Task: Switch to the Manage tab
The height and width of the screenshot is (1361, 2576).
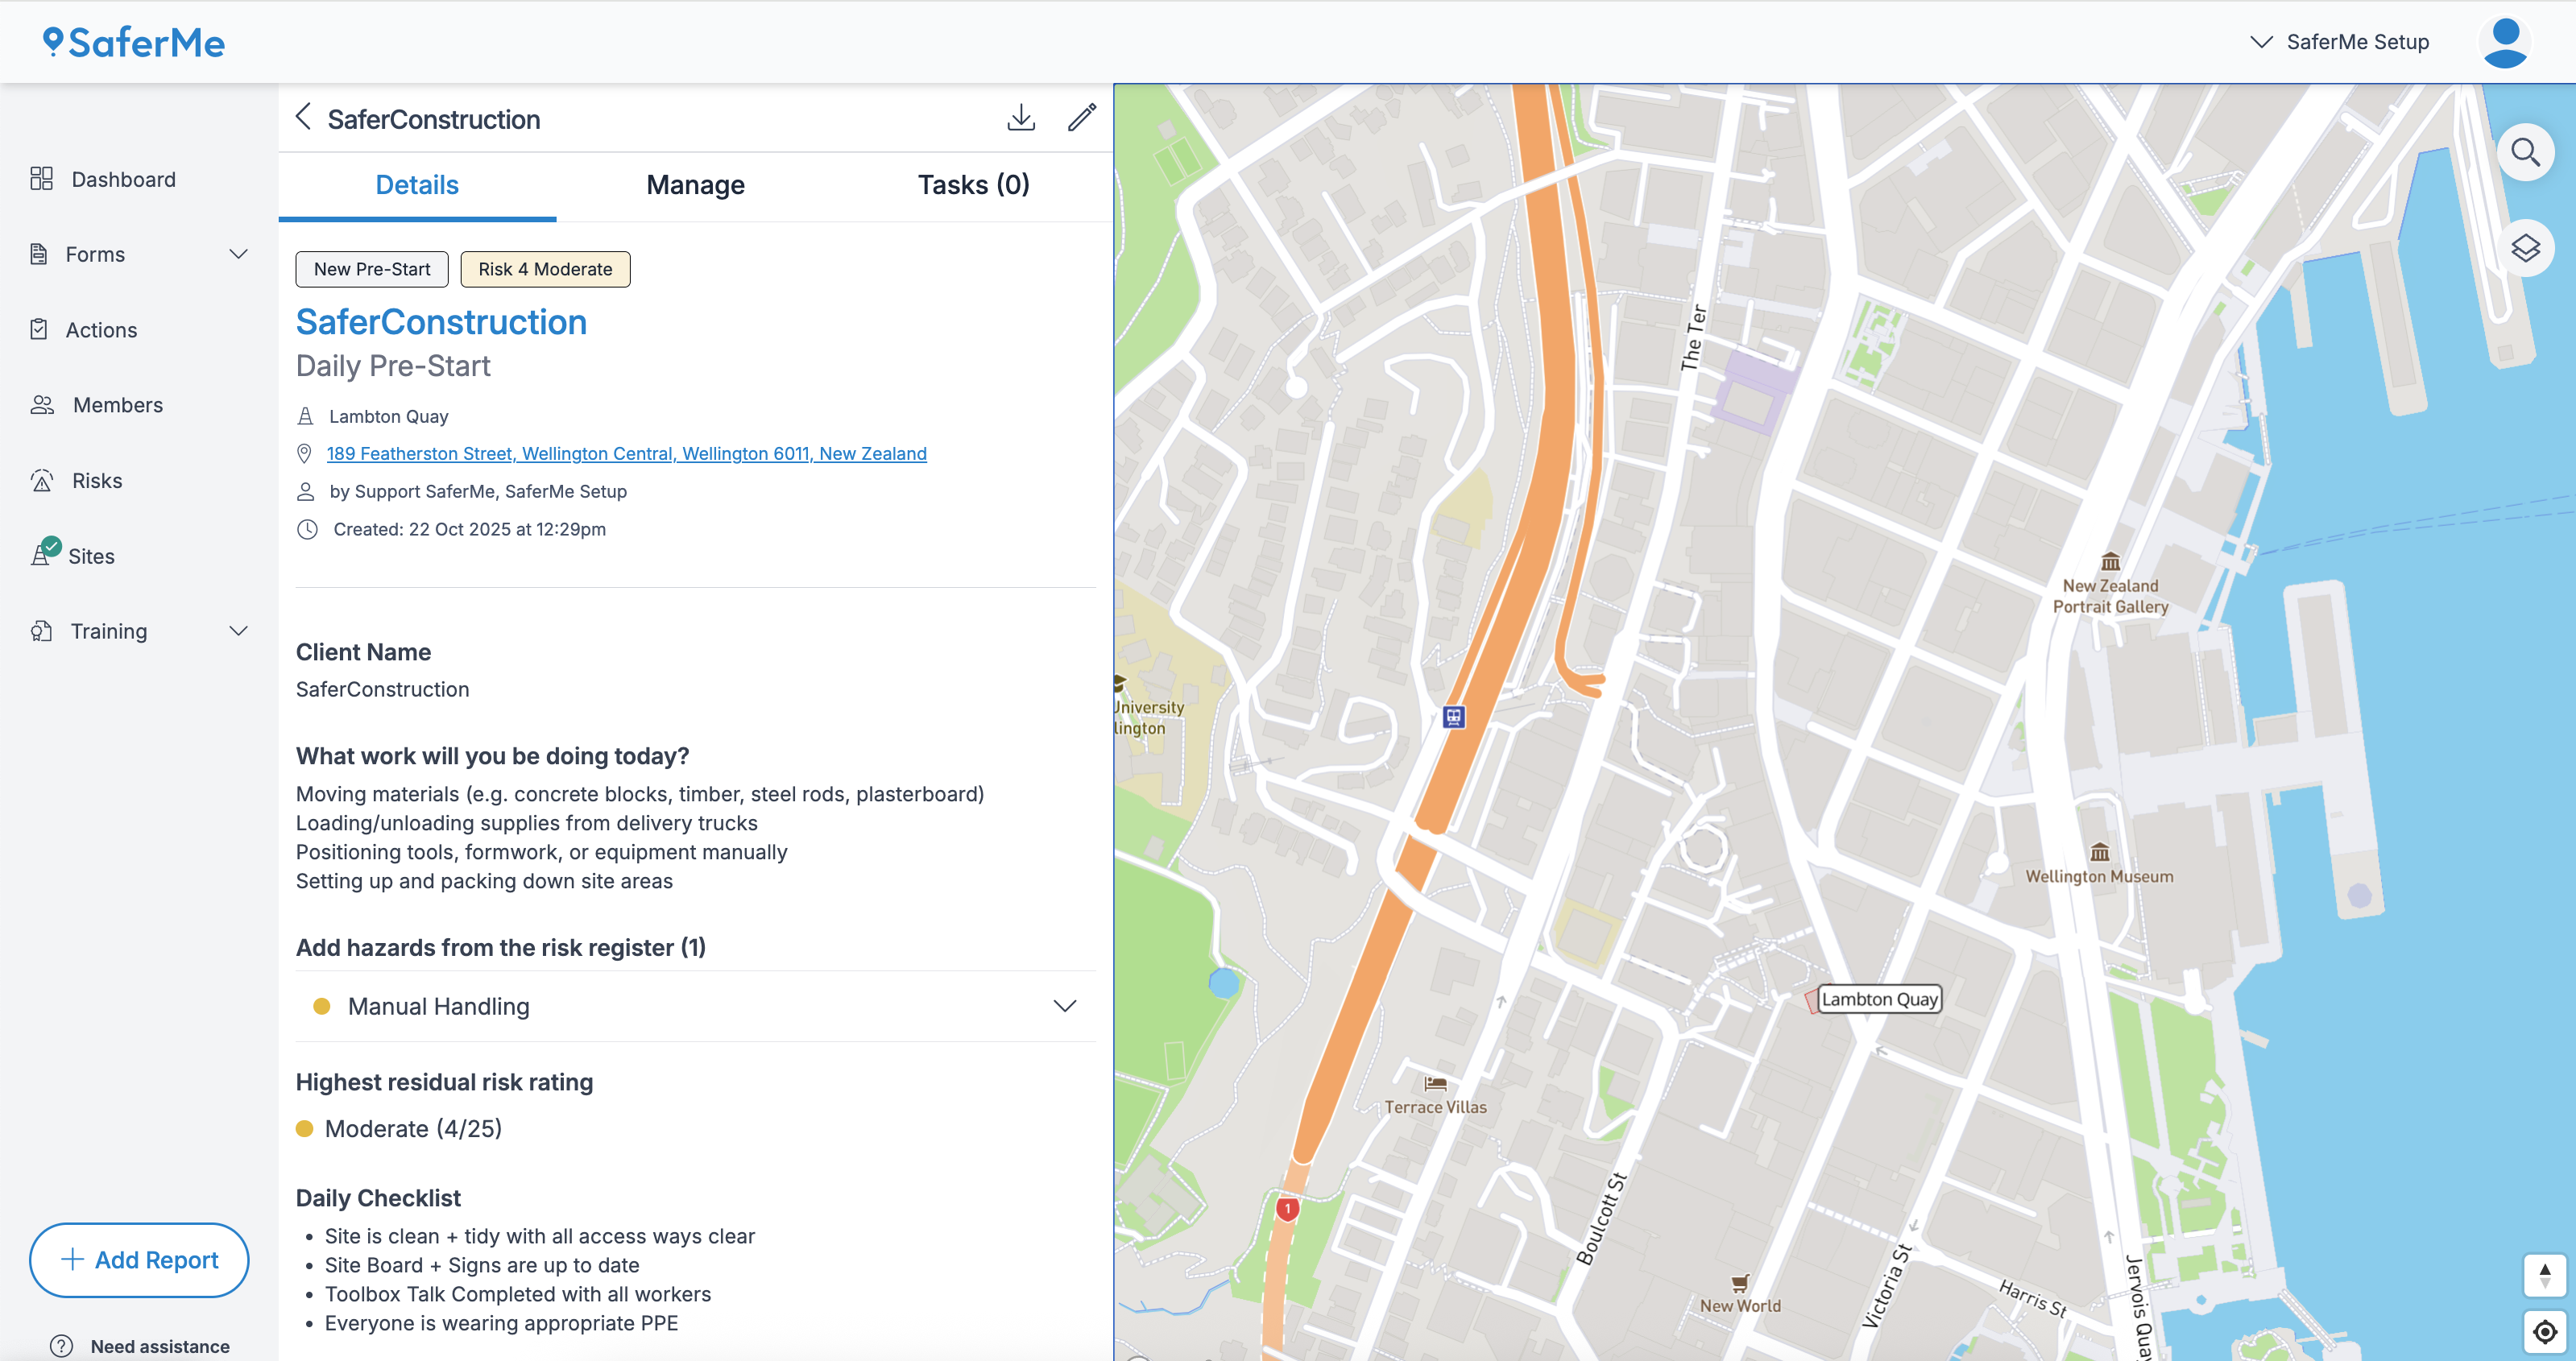Action: [695, 185]
